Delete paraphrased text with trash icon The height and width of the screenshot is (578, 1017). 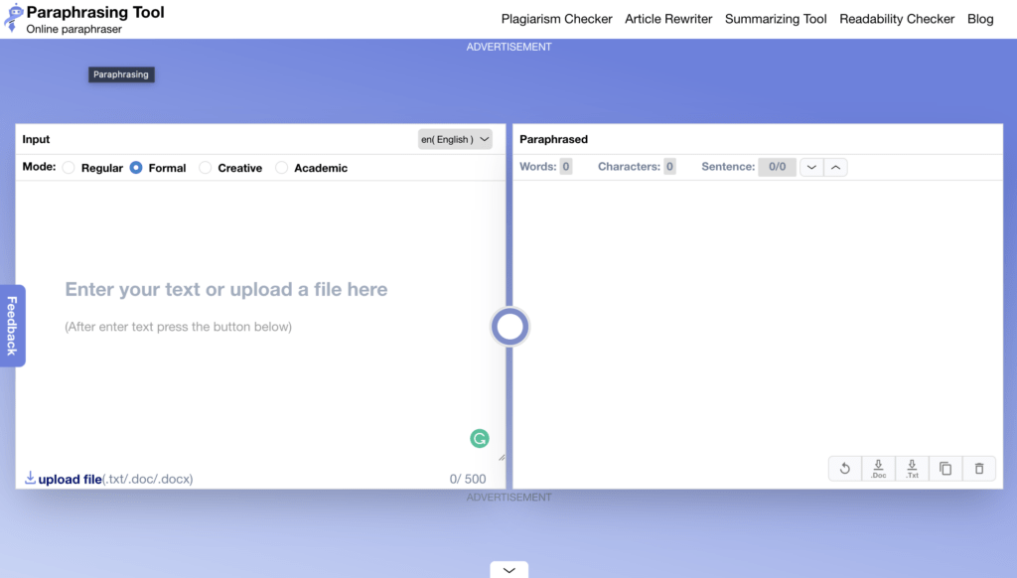[979, 469]
